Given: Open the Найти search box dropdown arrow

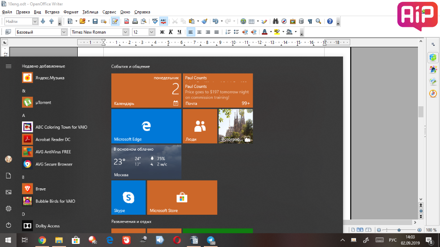Looking at the screenshot, I should coord(35,21).
